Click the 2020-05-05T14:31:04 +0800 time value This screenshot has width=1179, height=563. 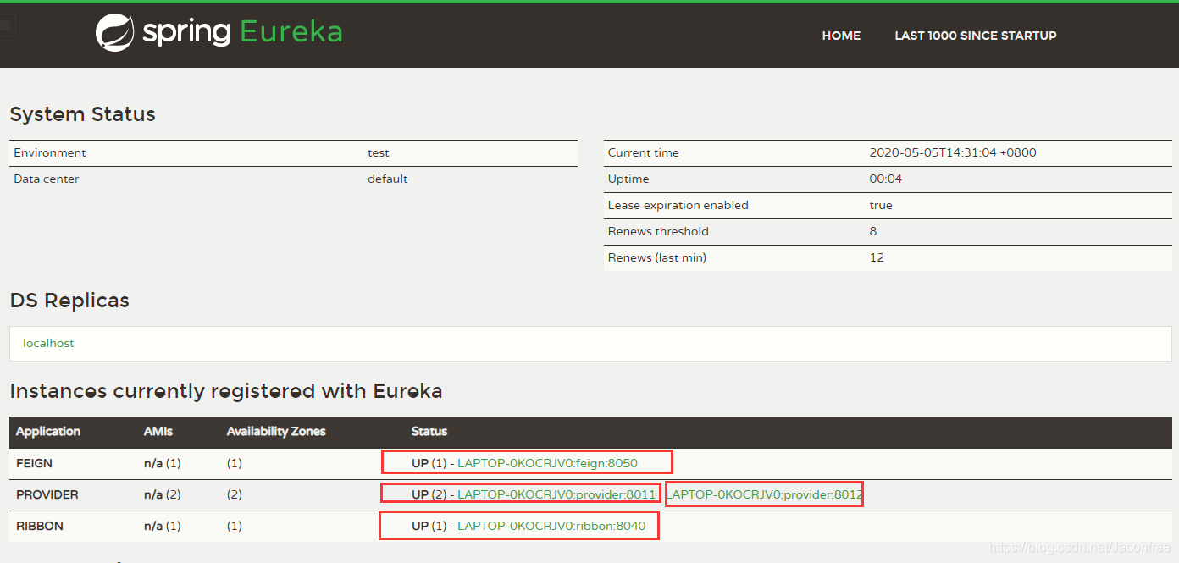click(x=953, y=152)
